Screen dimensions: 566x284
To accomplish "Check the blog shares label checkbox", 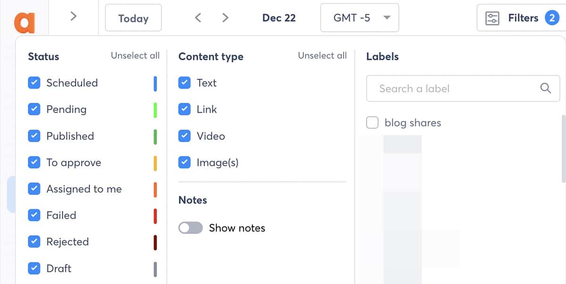I will point(372,123).
